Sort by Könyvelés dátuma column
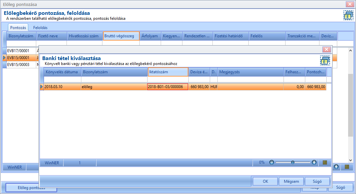 62,72
